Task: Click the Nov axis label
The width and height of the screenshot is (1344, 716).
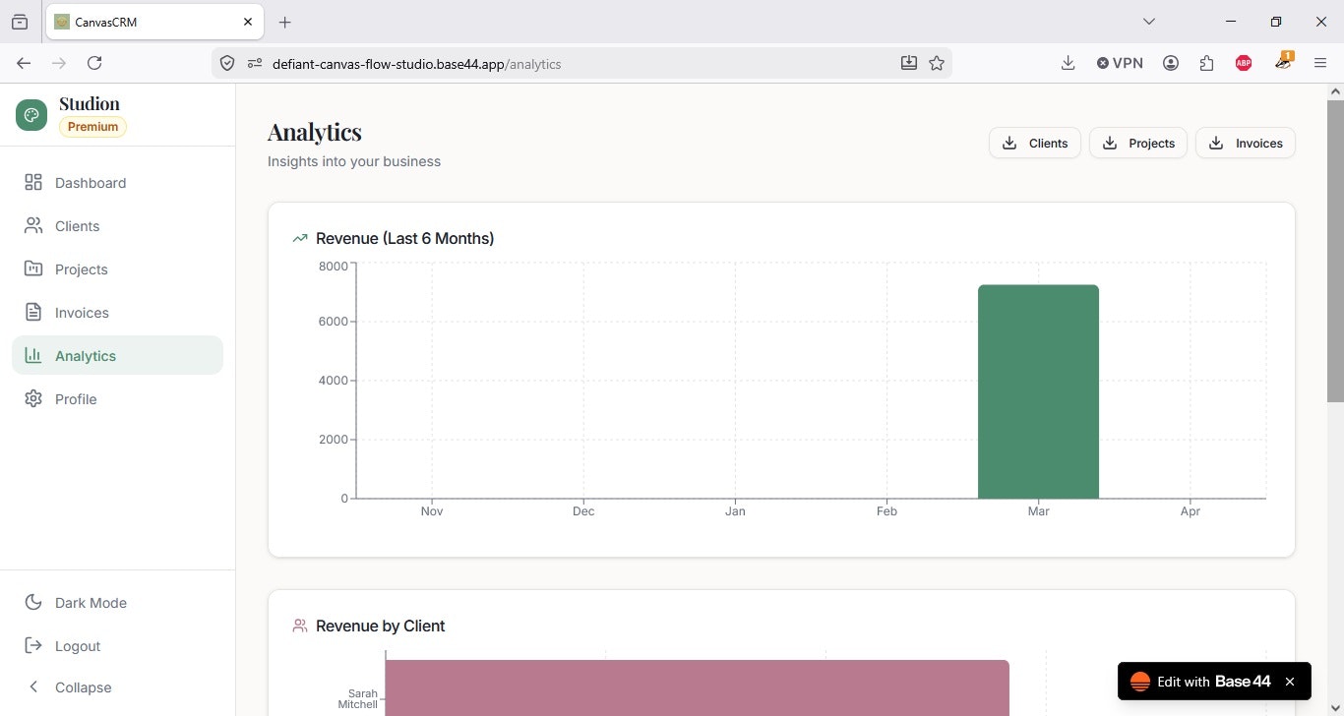Action: point(432,511)
